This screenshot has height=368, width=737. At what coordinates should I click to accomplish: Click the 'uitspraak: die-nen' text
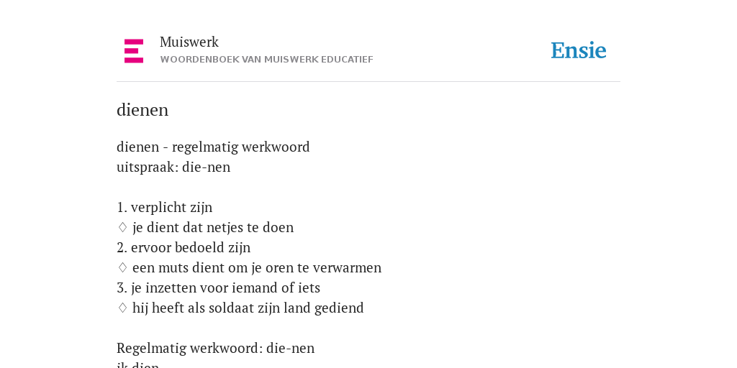pyautogui.click(x=173, y=167)
